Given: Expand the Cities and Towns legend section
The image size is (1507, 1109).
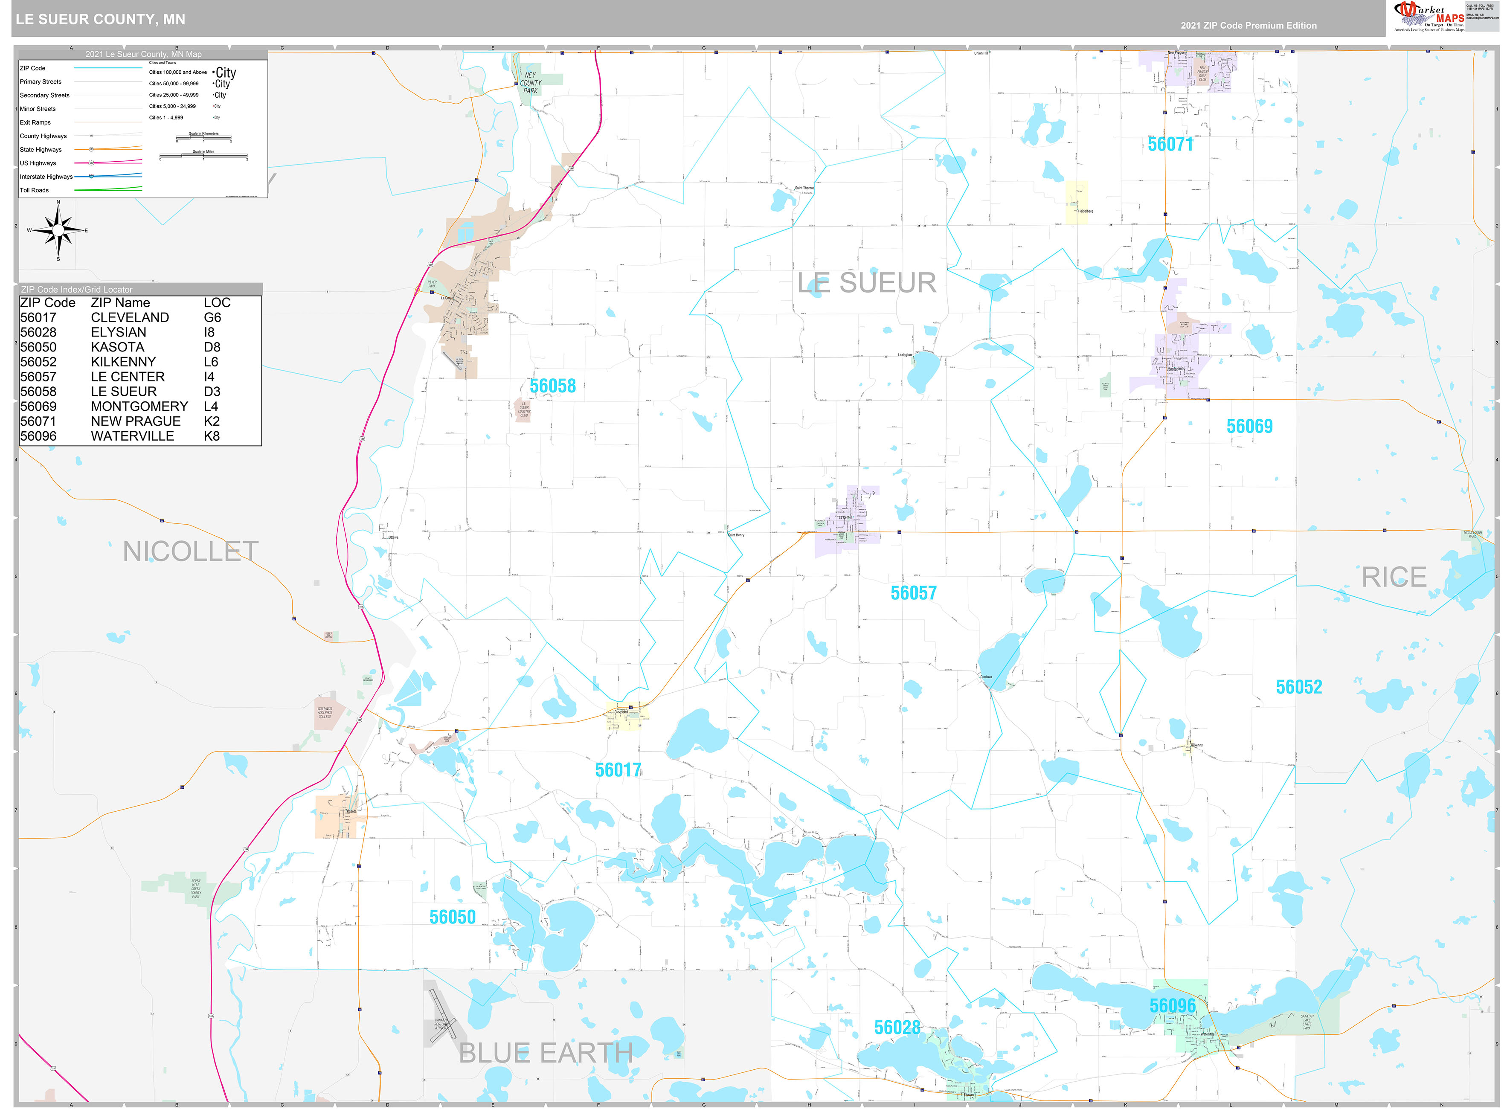Looking at the screenshot, I should (163, 62).
